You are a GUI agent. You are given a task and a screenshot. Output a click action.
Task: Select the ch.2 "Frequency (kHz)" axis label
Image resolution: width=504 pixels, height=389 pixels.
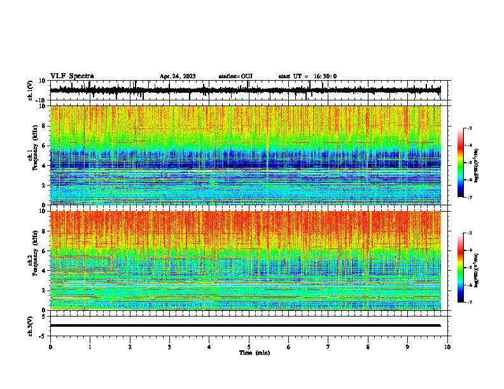pos(35,253)
